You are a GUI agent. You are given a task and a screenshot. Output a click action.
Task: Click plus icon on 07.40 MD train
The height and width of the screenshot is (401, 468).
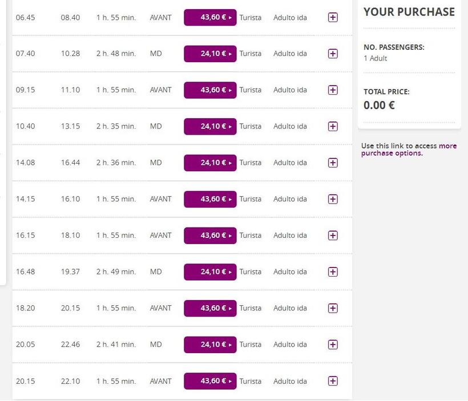pyautogui.click(x=333, y=54)
